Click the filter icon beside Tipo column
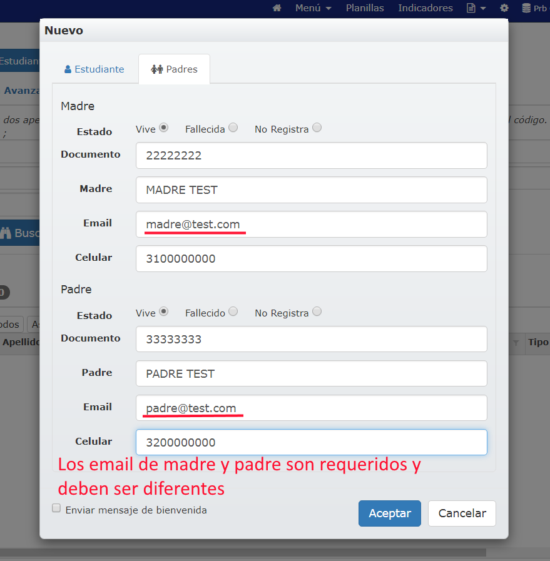The image size is (550, 561). (516, 343)
